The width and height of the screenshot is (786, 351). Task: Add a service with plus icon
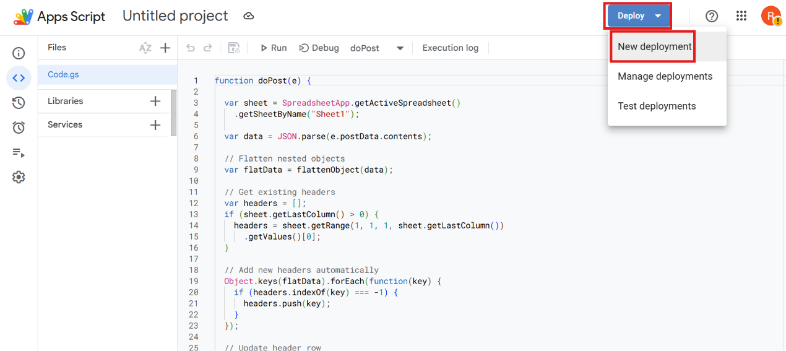[155, 124]
